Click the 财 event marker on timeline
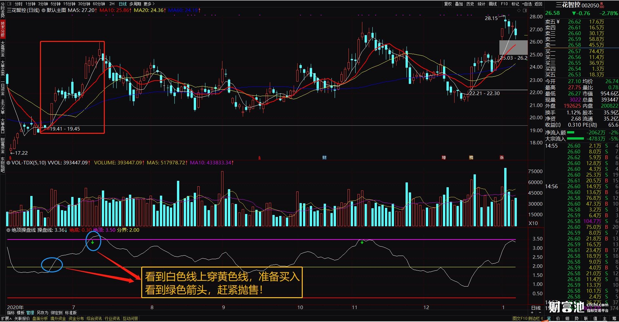This screenshot has height=322, width=619. [x=324, y=158]
